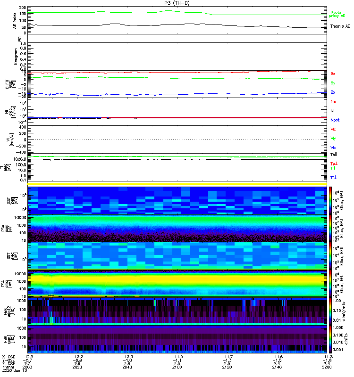This screenshot has width=354, height=377.
Task: Select the 2100 time tick label
Action: point(177,367)
